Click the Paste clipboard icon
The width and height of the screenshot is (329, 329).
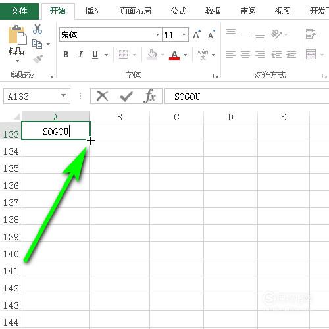[17, 35]
